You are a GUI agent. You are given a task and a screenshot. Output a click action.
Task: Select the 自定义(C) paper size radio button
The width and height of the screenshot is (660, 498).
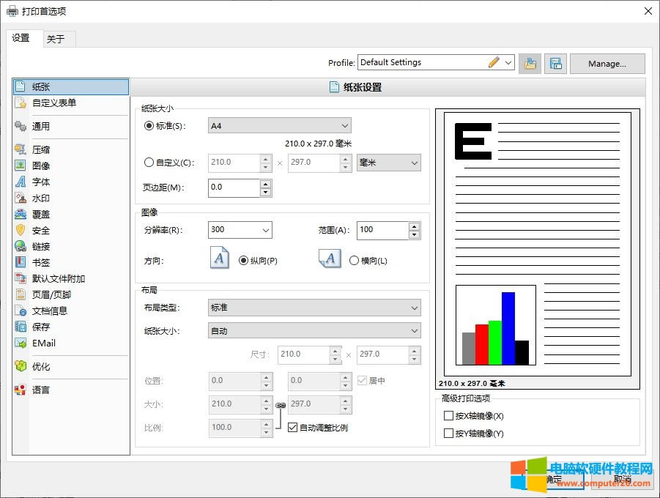[149, 163]
